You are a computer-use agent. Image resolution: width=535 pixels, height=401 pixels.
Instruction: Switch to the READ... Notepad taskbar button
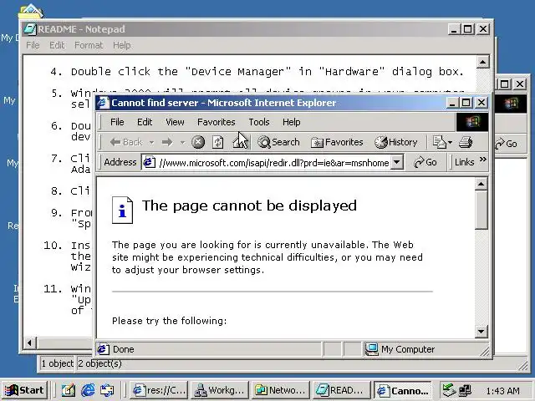(341, 390)
